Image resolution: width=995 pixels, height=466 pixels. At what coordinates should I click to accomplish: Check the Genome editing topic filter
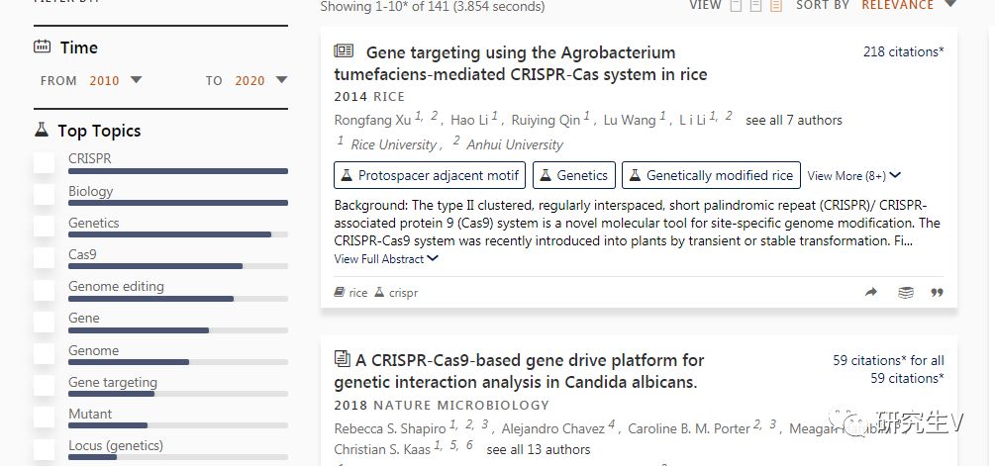point(45,290)
